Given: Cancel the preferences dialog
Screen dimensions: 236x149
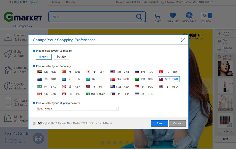Looking at the screenshot, I should pyautogui.click(x=177, y=123).
